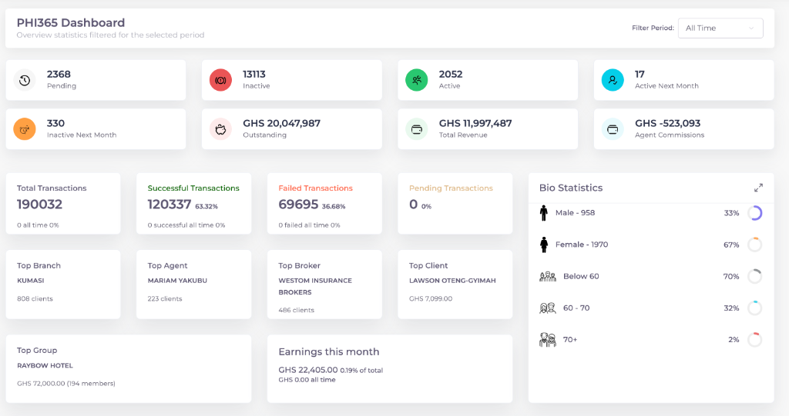Click the Bio Statistics heading
789x416 pixels.
(x=571, y=188)
